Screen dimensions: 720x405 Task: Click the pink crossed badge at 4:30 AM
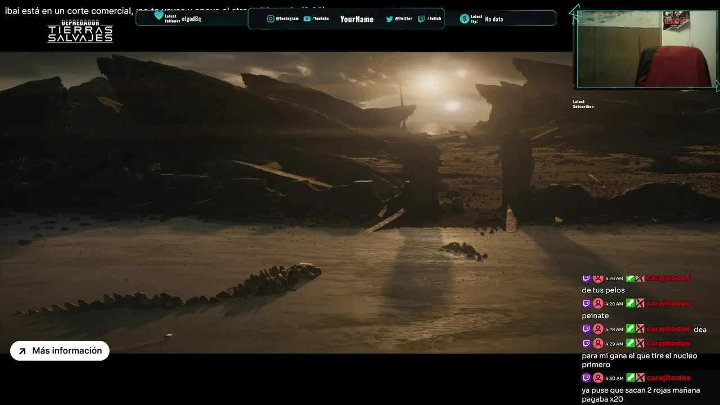pos(640,378)
